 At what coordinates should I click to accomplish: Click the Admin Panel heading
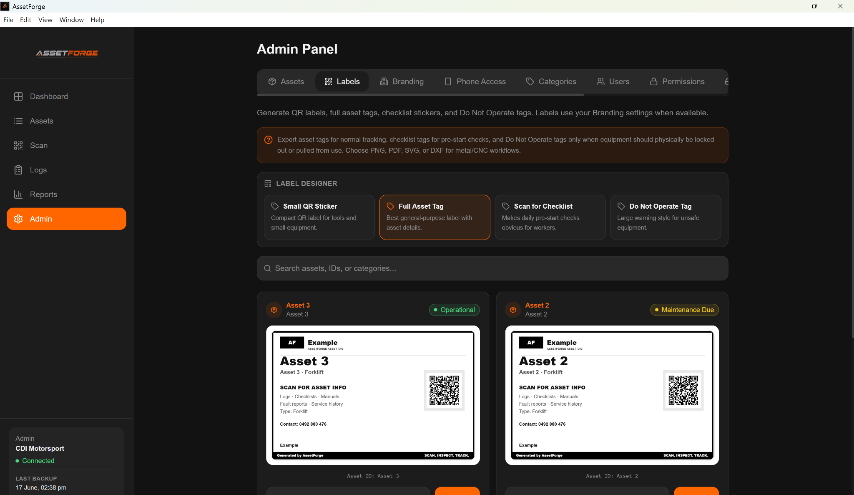tap(297, 49)
